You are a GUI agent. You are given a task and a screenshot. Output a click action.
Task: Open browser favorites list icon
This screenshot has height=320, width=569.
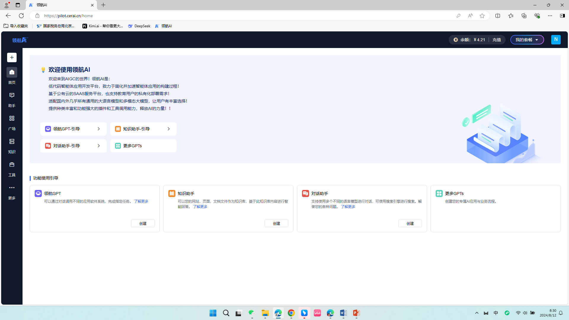click(x=511, y=16)
